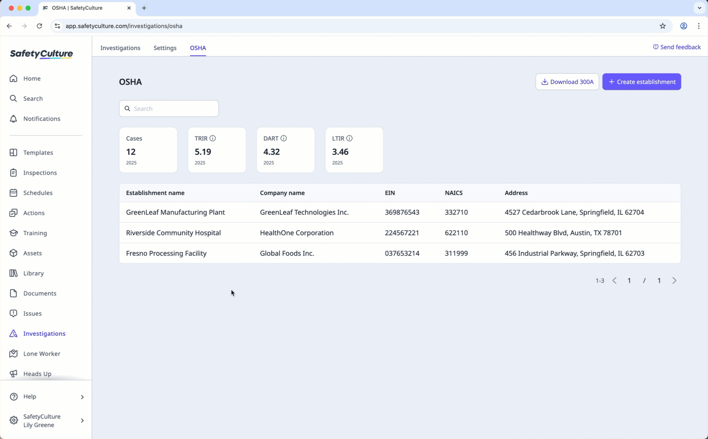
Task: Click Company name column header
Action: click(282, 193)
